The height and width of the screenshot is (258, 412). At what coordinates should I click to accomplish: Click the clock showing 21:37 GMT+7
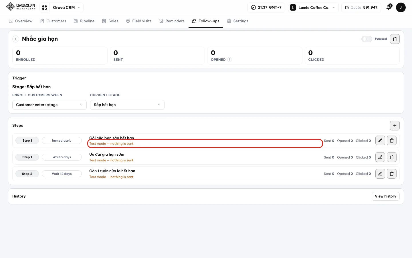pyautogui.click(x=266, y=7)
